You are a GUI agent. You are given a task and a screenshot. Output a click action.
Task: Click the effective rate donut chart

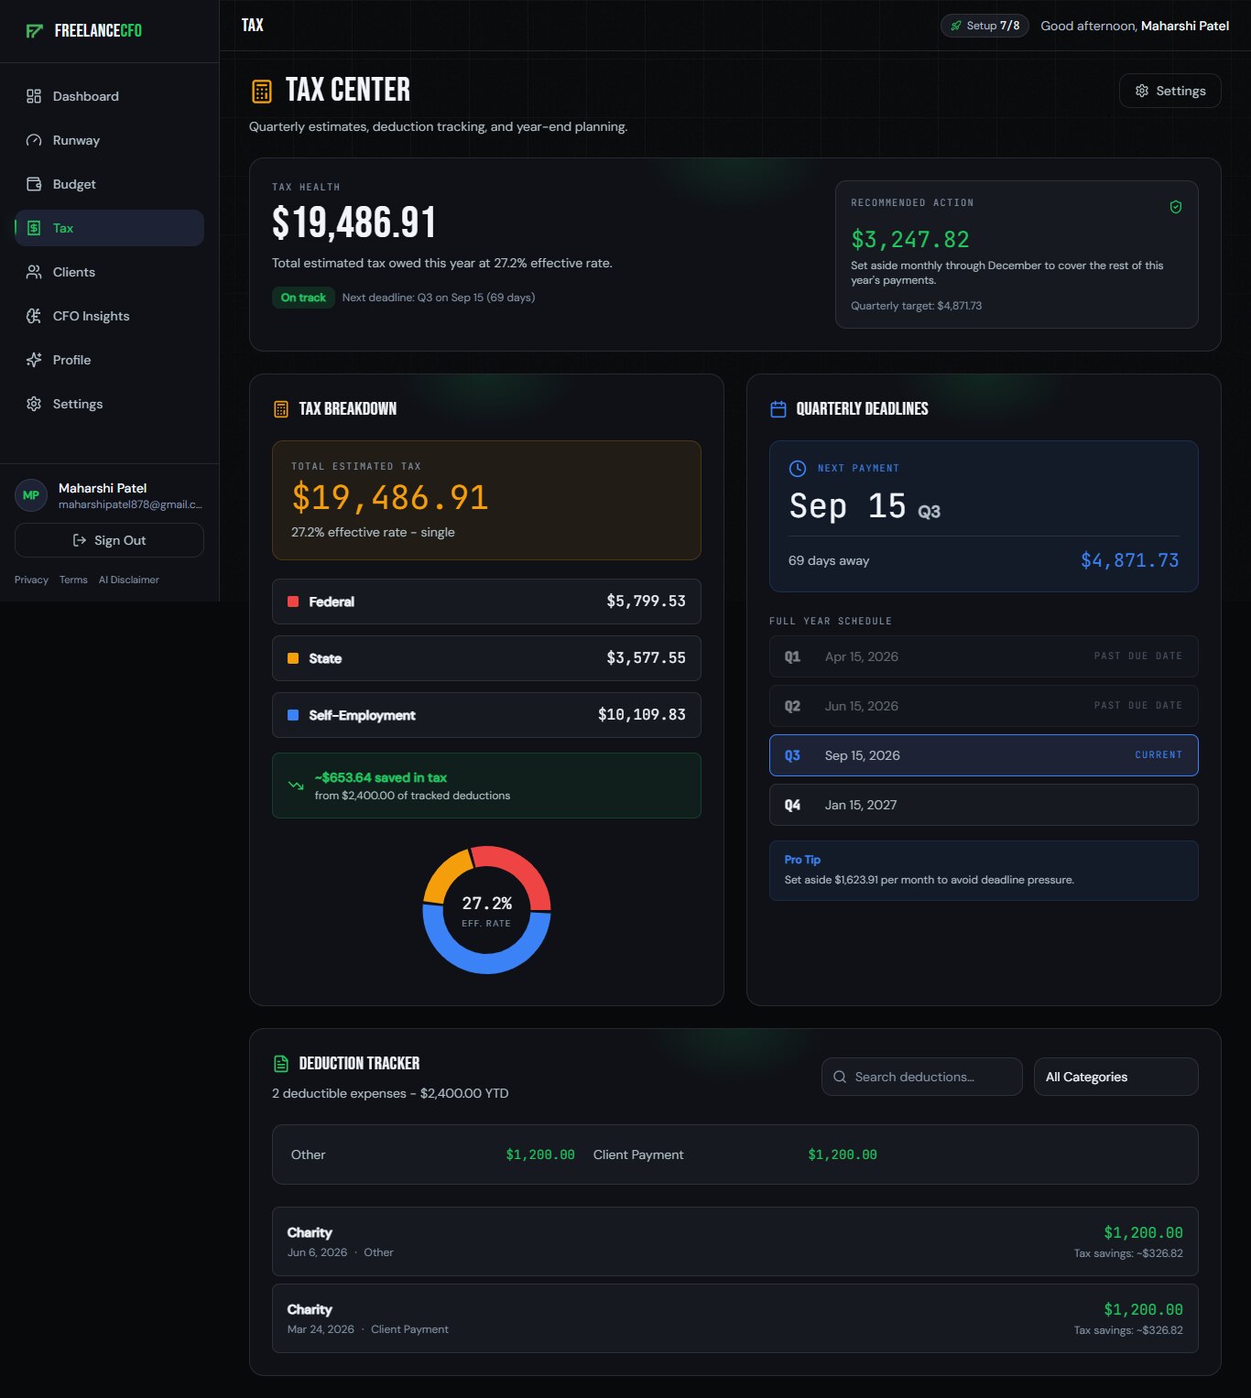pos(486,910)
